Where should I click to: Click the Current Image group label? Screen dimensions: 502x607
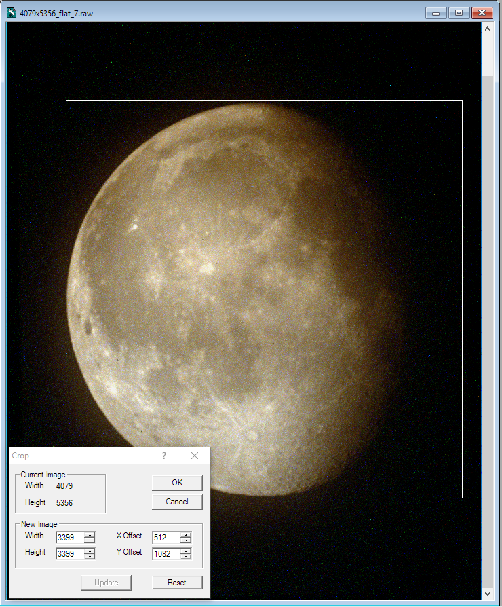[x=43, y=474]
